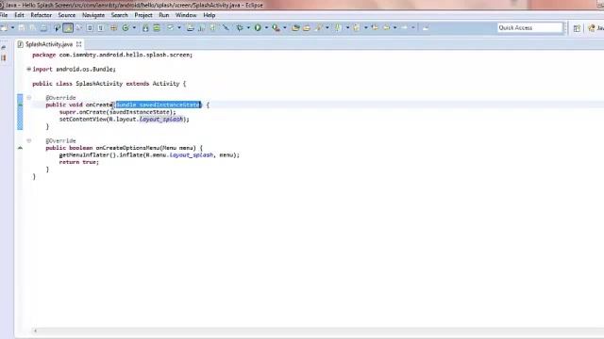Screen dimensions: 604x339
Task: Open the Android Virtual Device Manager icon
Action: coord(157,27)
